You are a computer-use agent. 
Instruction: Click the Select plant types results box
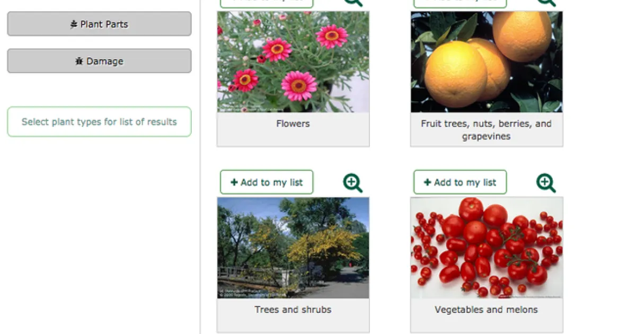(99, 122)
